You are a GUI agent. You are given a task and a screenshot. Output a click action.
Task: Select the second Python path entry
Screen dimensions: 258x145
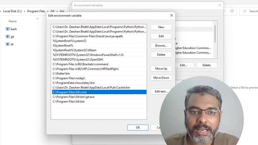[99, 31]
